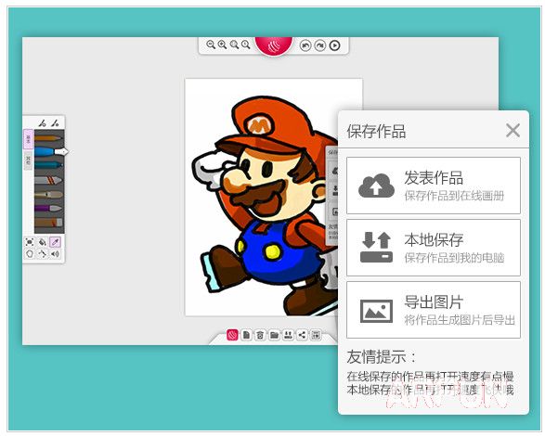Switch to the upper pink brush category tab
Screen dimensions: 545x436
pos(29,139)
